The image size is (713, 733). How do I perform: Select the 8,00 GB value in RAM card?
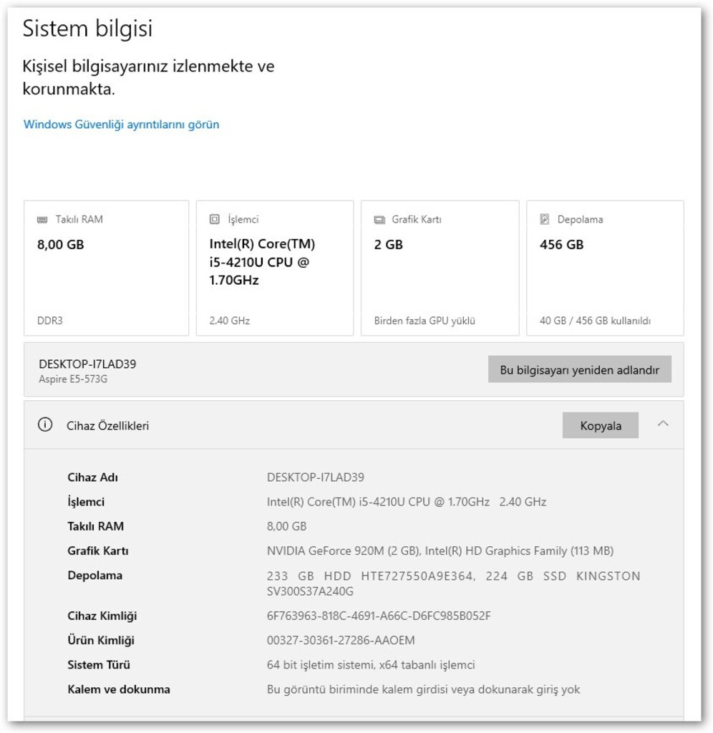pyautogui.click(x=60, y=245)
